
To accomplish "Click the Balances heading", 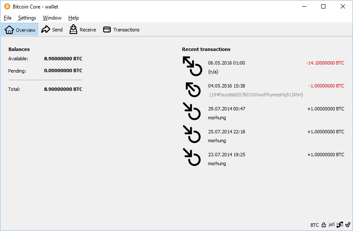I will click(19, 49).
